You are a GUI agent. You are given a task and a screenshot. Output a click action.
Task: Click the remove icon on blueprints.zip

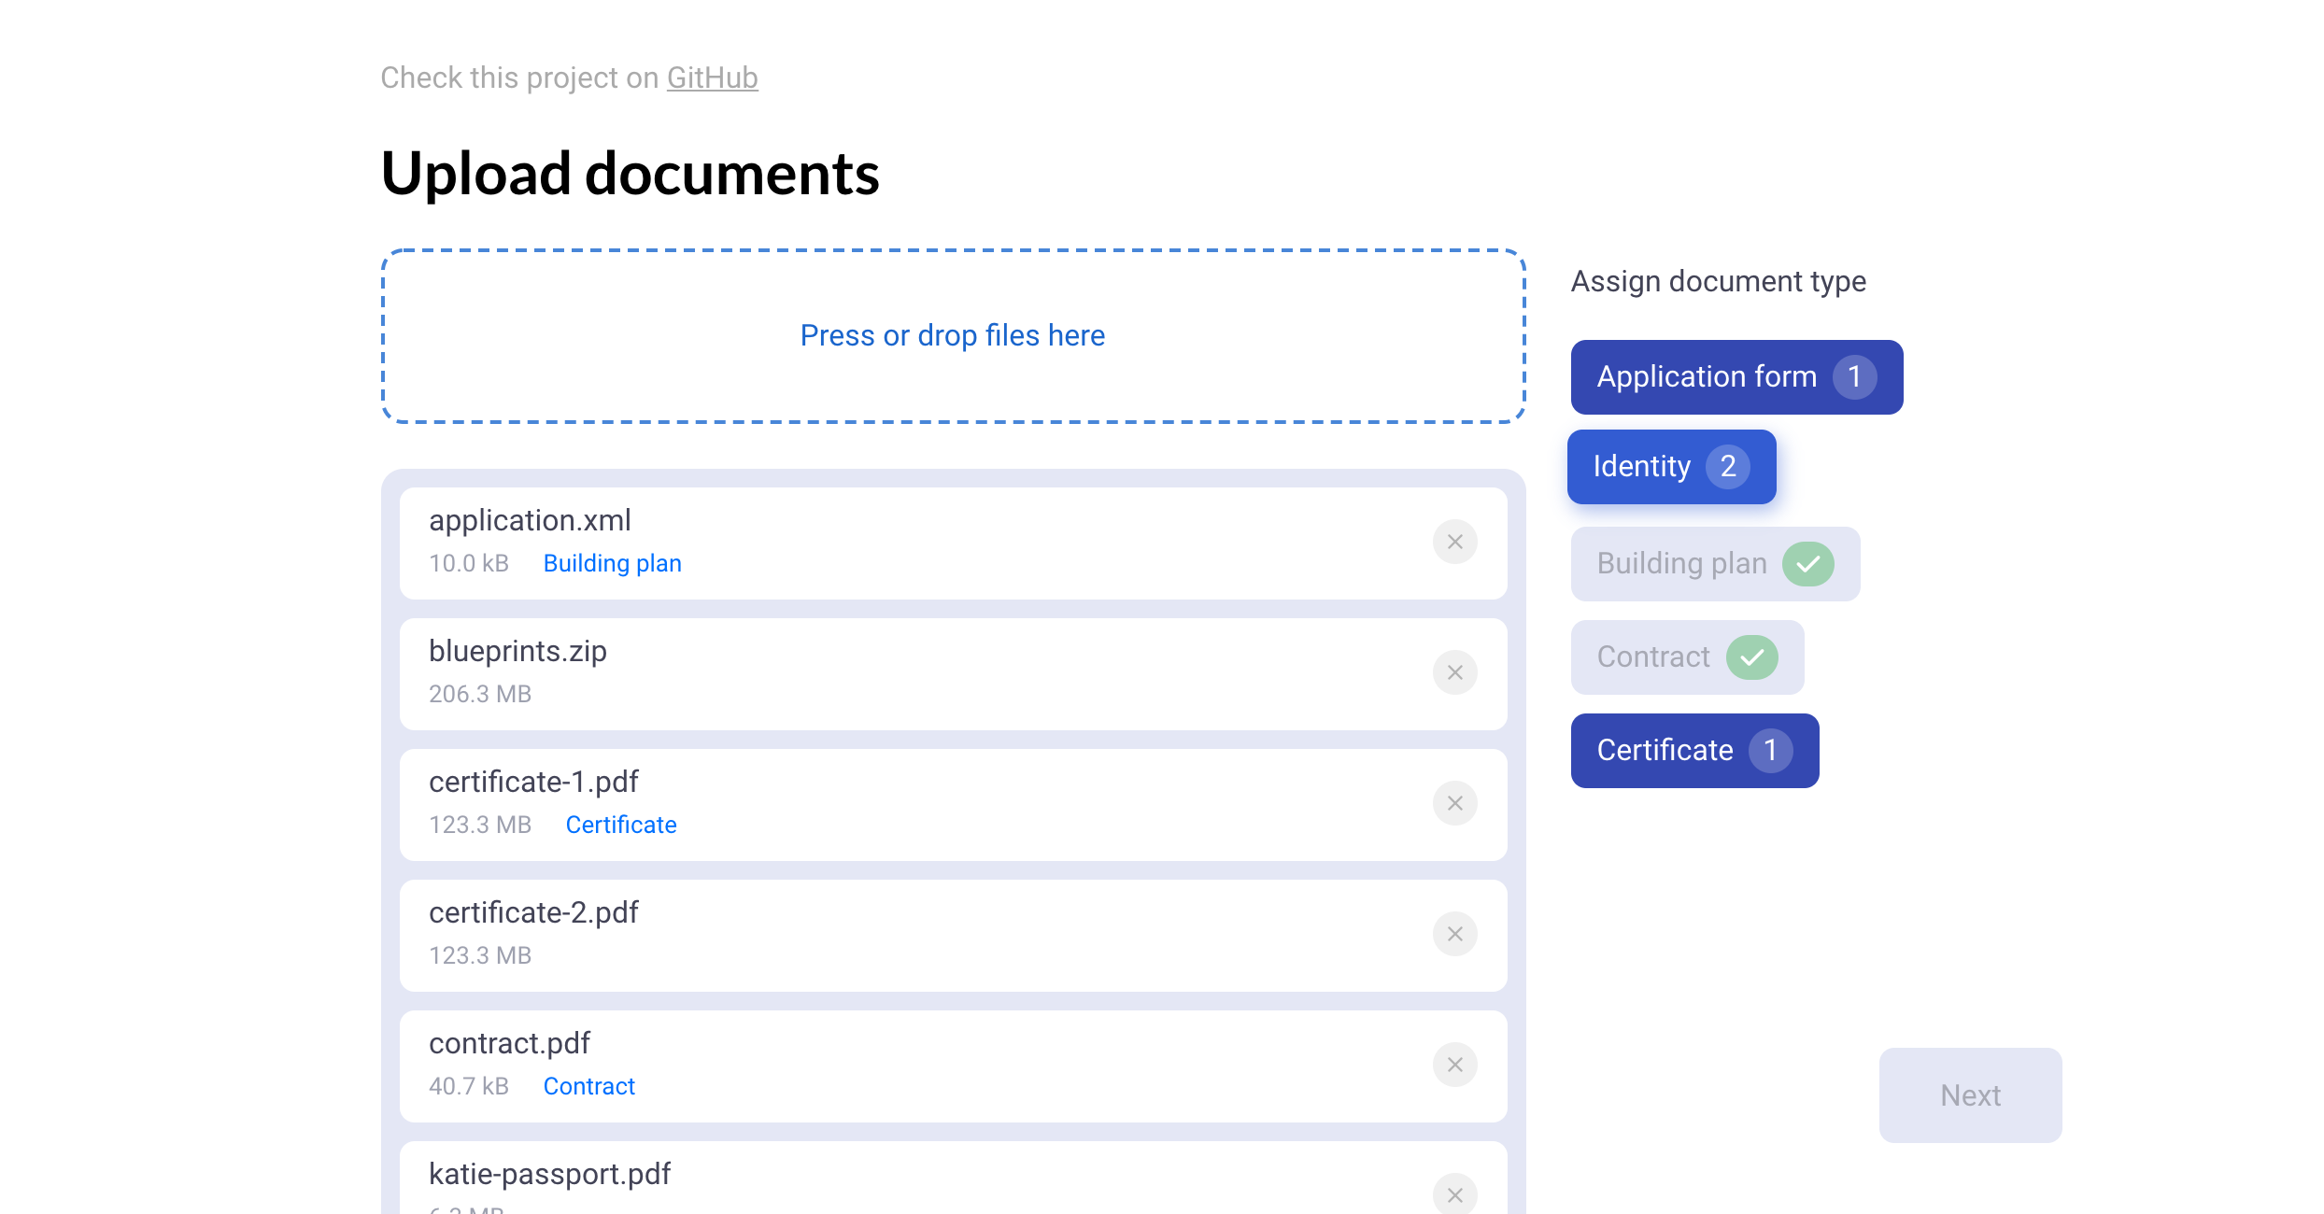click(1455, 671)
